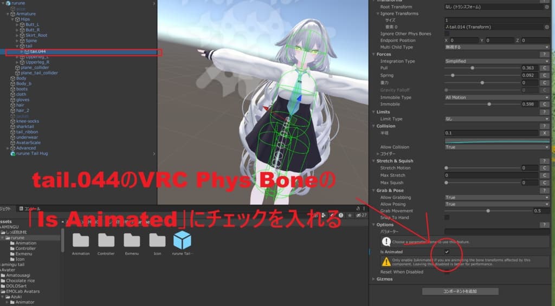Click the Hips object cube icon

(17, 19)
